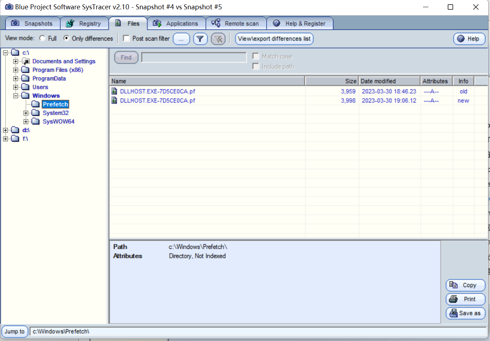Select System32 folder label in tree
This screenshot has height=341, width=490.
click(56, 113)
